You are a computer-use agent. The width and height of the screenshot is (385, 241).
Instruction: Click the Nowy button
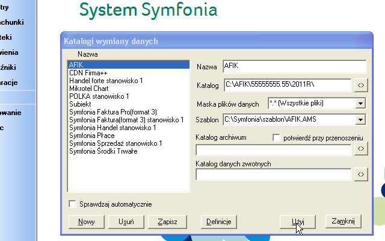pyautogui.click(x=87, y=222)
